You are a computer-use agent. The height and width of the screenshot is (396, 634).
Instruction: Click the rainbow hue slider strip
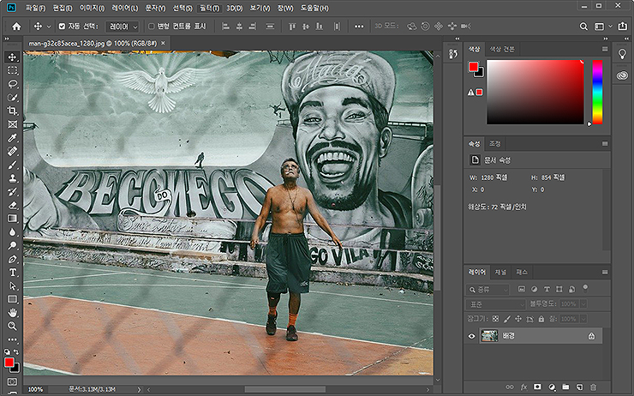tap(597, 92)
